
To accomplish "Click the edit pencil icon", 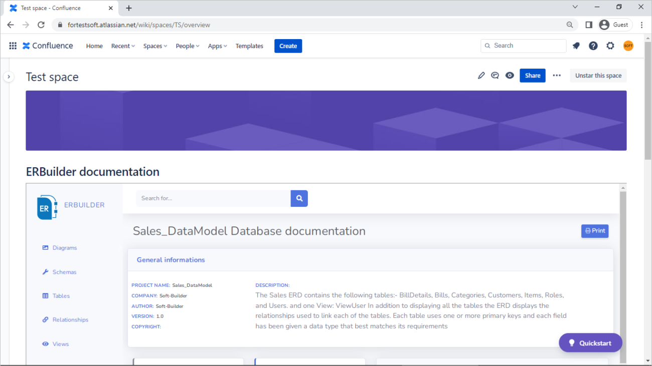I will pos(481,76).
